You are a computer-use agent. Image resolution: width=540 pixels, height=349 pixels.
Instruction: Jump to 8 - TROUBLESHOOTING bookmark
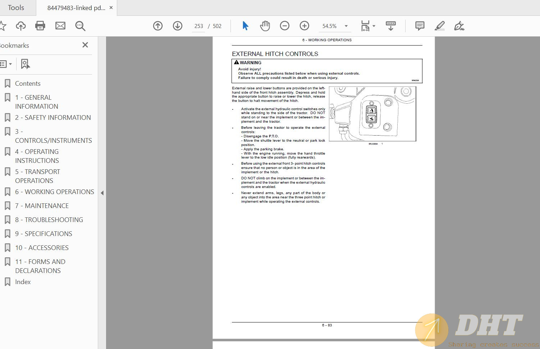(x=49, y=220)
